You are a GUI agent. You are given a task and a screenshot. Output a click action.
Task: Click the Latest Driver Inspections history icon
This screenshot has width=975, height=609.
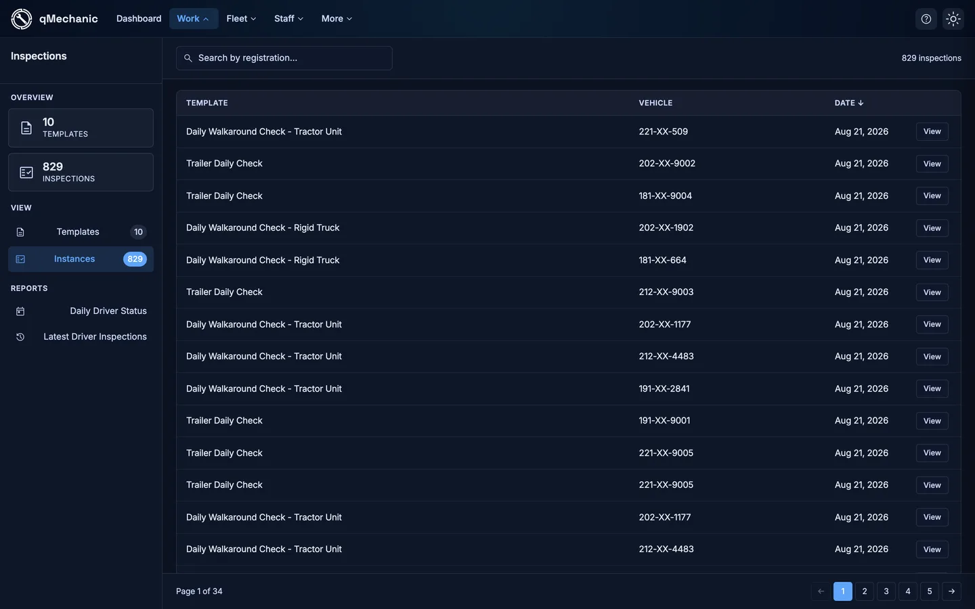coord(20,337)
